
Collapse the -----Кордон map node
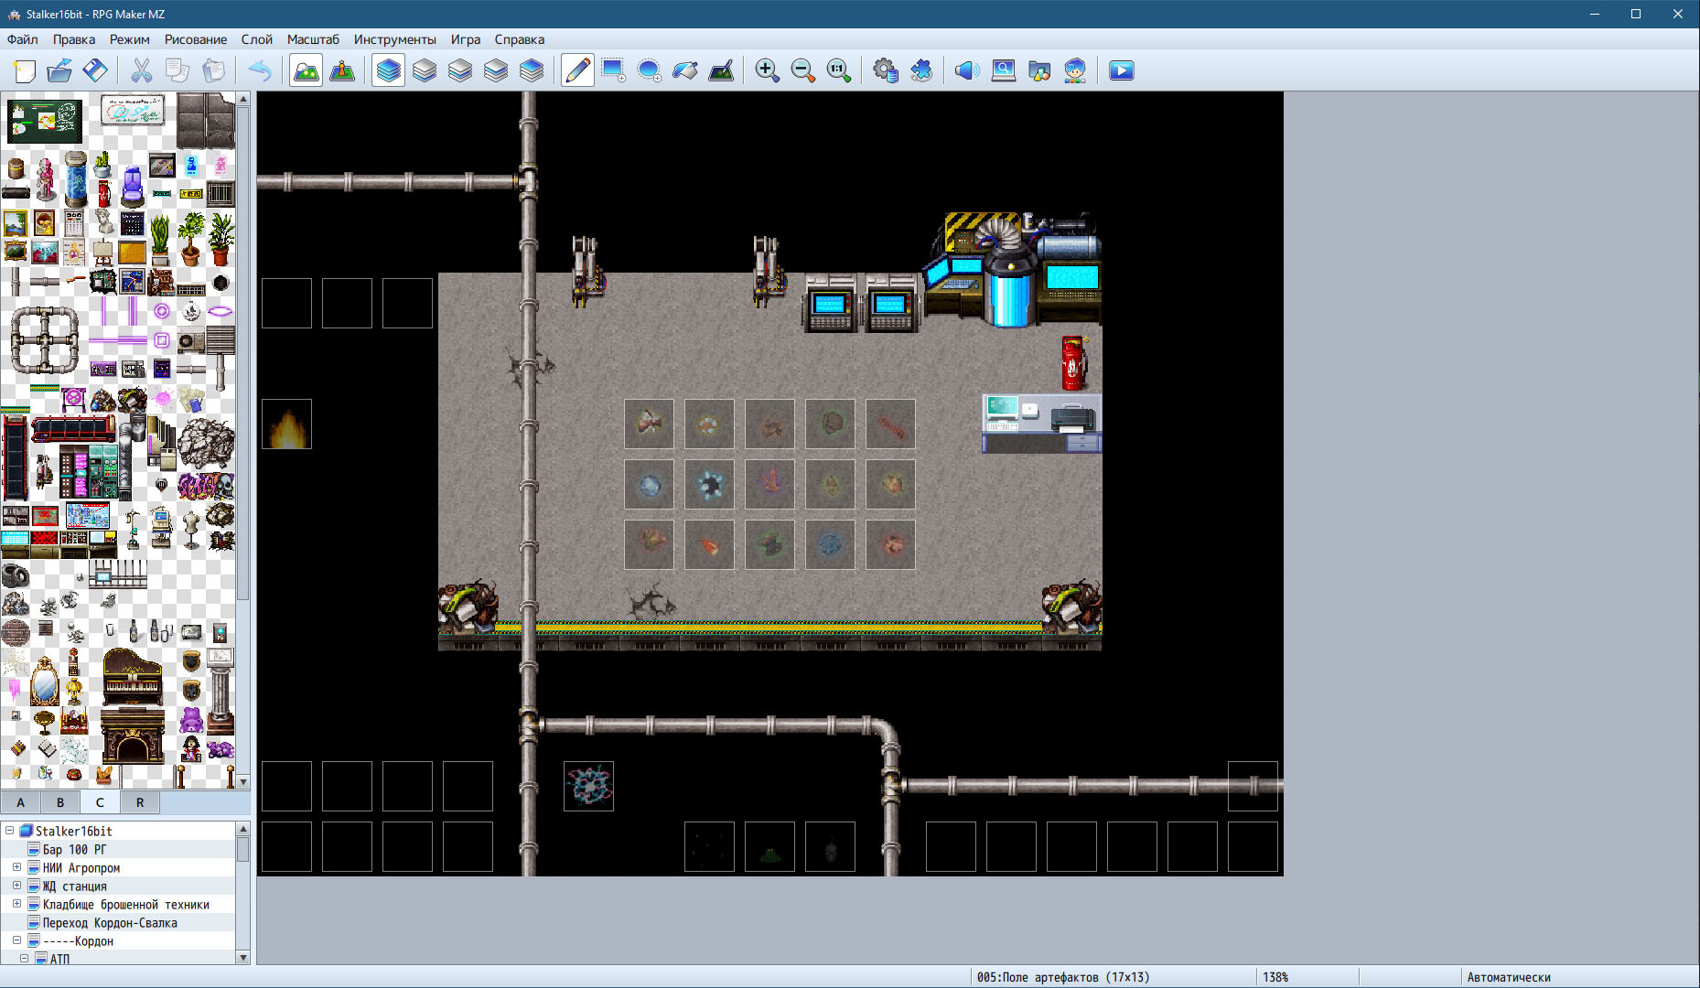point(16,940)
